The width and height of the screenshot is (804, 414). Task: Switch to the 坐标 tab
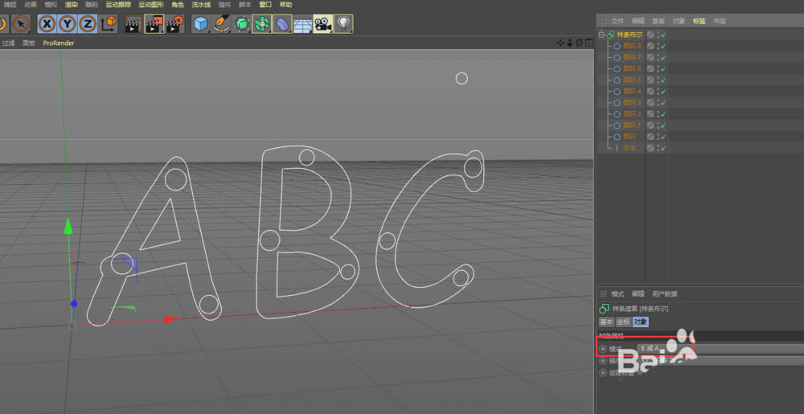click(x=623, y=322)
